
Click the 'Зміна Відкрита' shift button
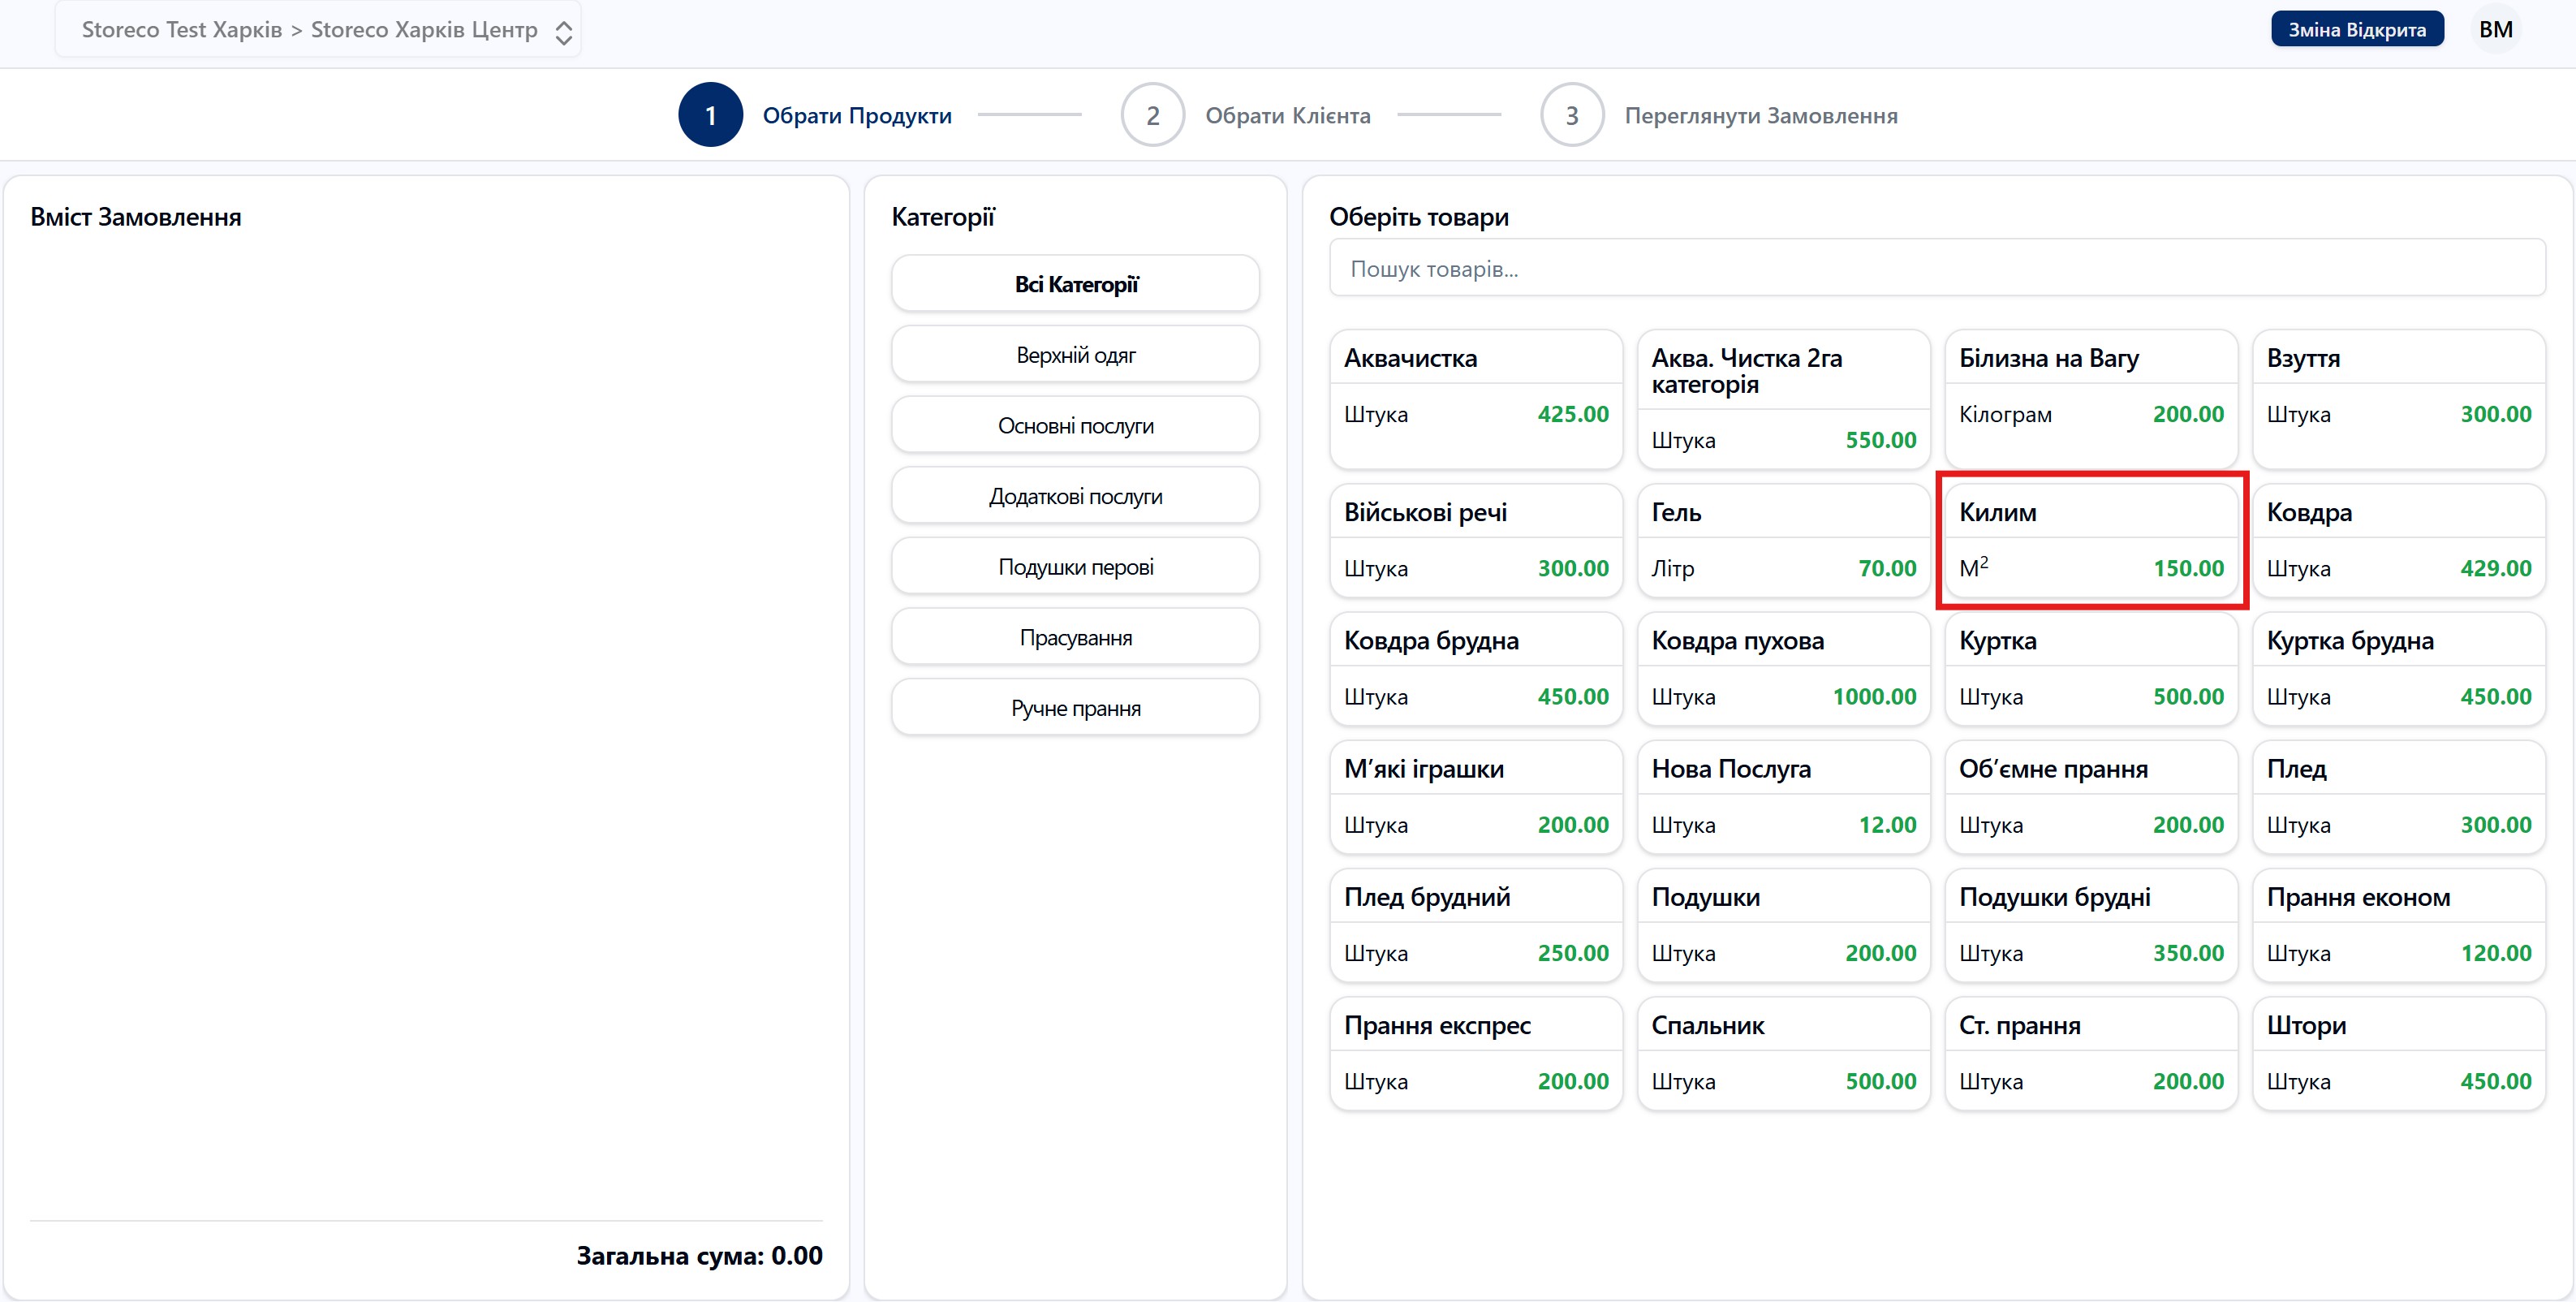point(2356,30)
